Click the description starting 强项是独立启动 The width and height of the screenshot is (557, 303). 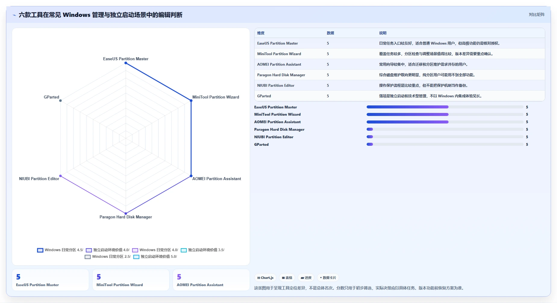pos(431,96)
